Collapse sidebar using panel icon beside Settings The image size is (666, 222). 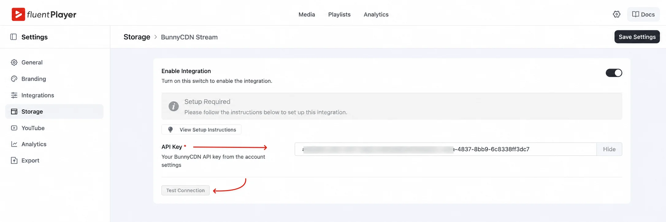(x=13, y=37)
